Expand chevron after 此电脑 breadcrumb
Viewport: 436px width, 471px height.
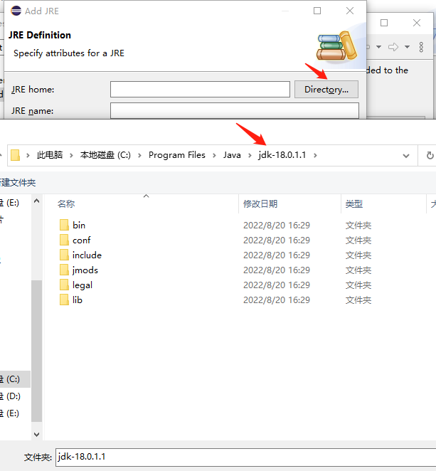pos(71,155)
